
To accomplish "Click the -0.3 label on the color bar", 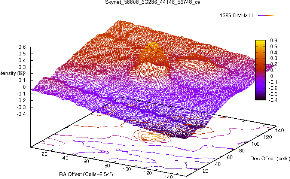I will (x=273, y=94).
